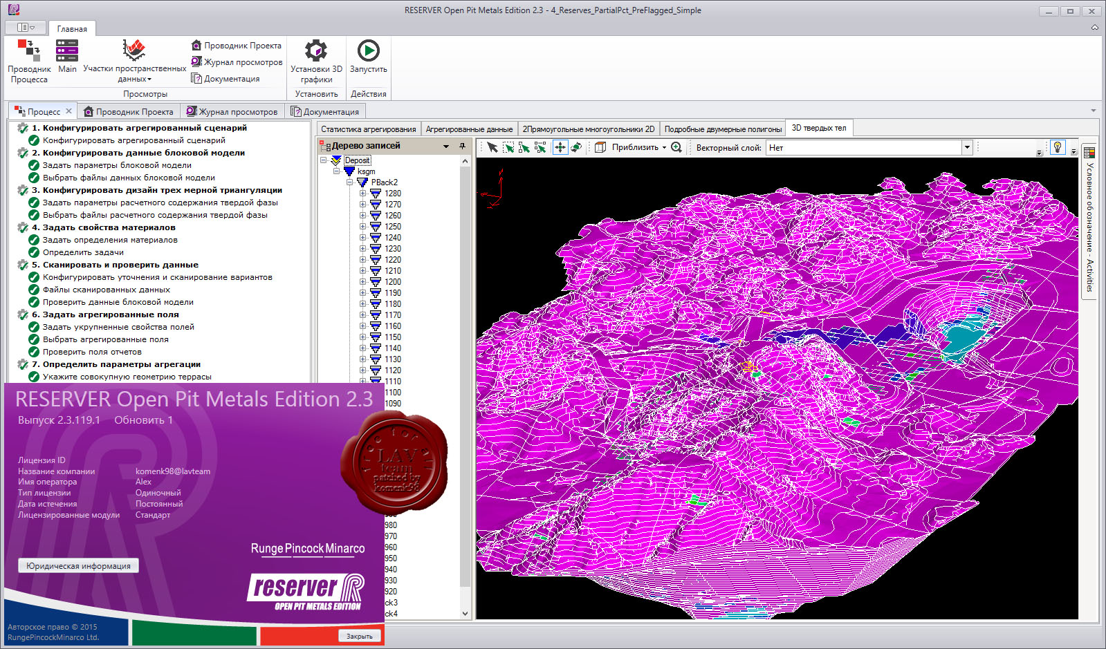Open Задать определения материалов step
This screenshot has height=649, width=1106.
110,240
